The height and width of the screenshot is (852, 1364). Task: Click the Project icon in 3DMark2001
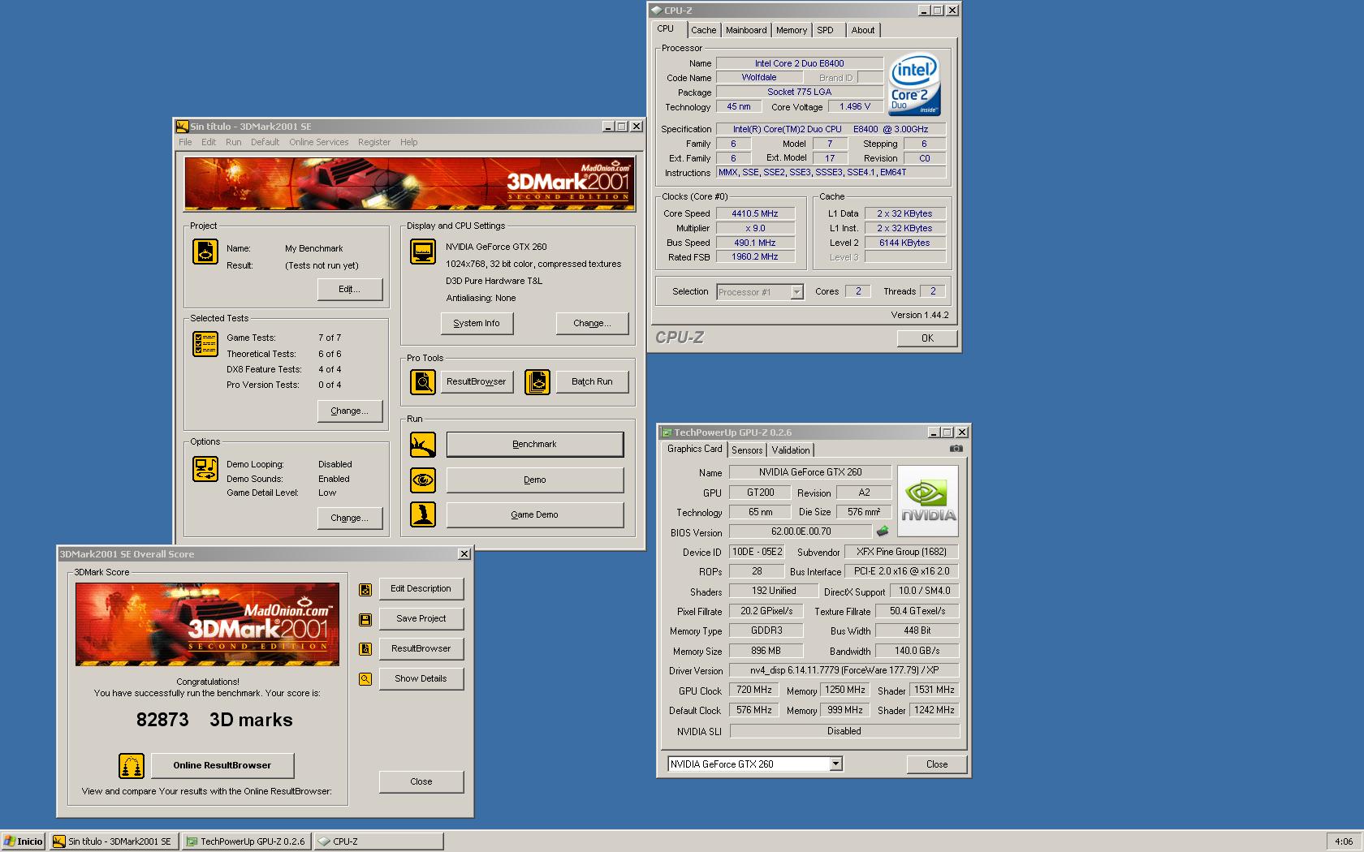tap(205, 252)
